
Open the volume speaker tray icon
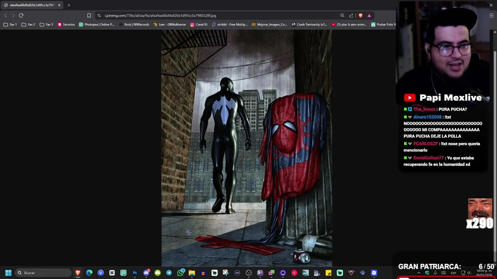(469, 273)
